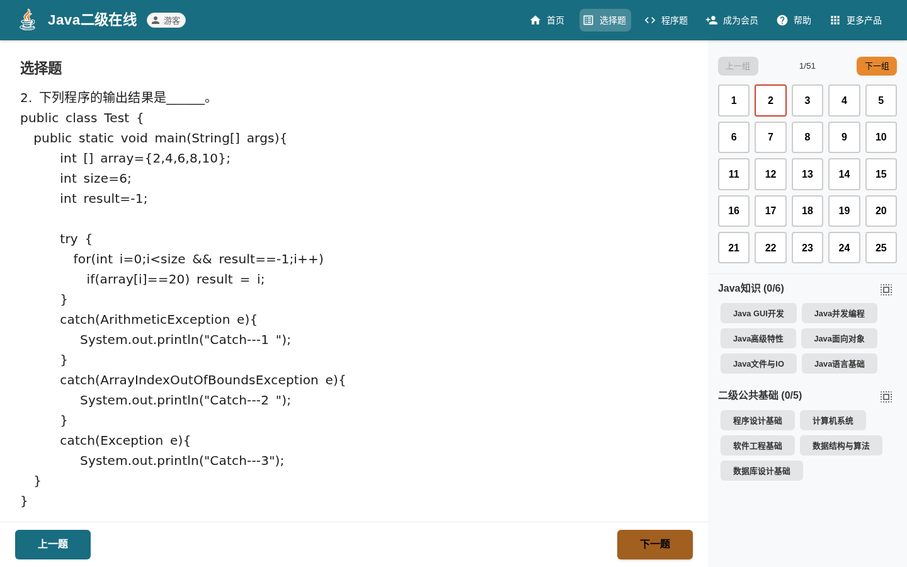The image size is (907, 567).
Task: Jump to question 19
Action: pyautogui.click(x=844, y=211)
